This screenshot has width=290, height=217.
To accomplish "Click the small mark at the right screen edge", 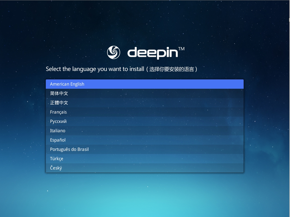I will pos(289,20).
